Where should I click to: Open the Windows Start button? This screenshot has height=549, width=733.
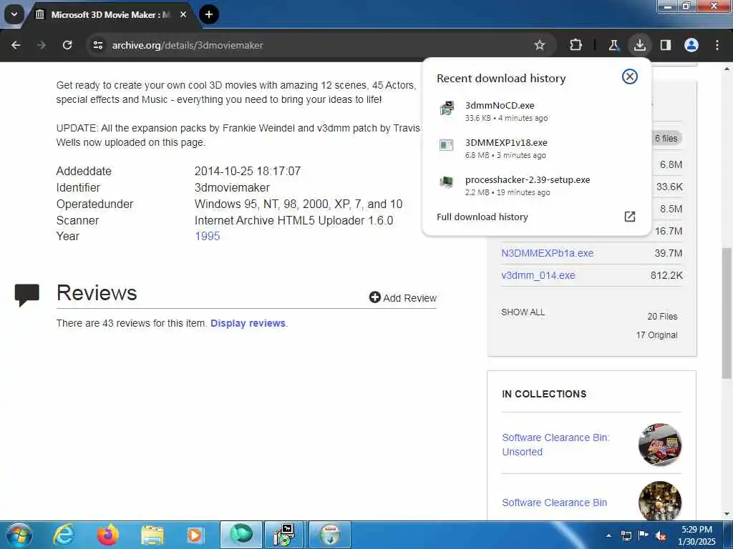pyautogui.click(x=19, y=535)
